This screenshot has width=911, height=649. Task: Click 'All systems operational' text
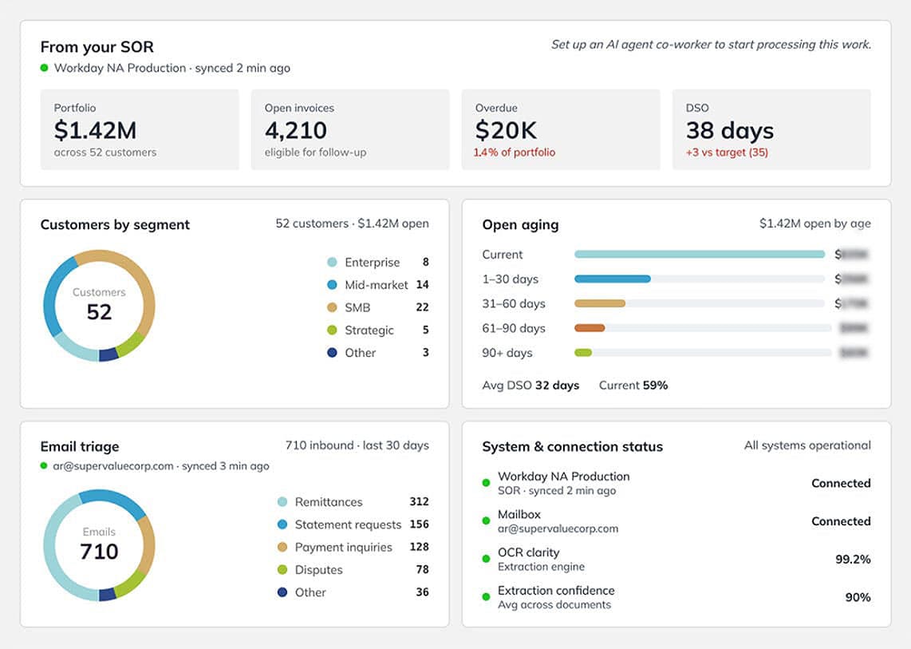click(807, 445)
